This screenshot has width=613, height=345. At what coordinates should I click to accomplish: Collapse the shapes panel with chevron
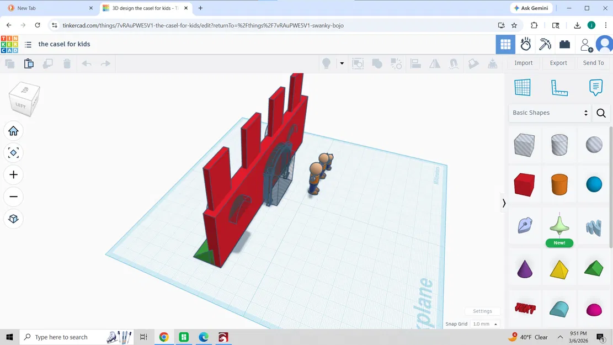tap(504, 203)
